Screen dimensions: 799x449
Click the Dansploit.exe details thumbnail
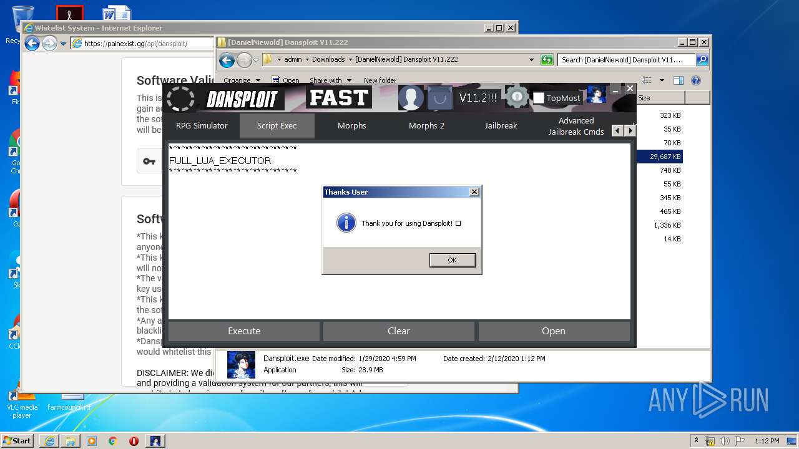(x=241, y=365)
